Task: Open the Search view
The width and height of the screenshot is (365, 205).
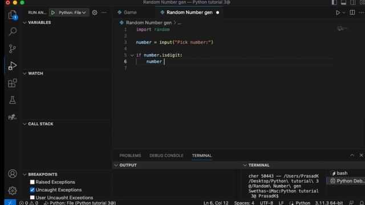Action: pos(13,31)
